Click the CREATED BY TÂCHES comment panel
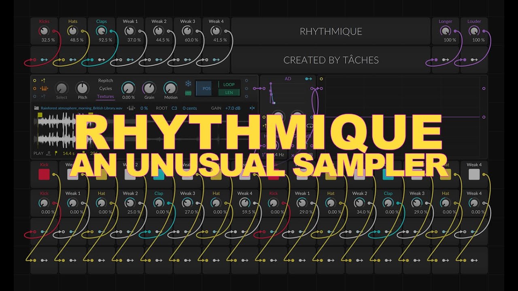Viewport: 518px width, 291px height. [331, 60]
